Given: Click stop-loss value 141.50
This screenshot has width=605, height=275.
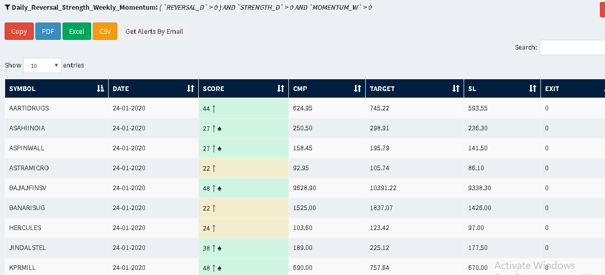Looking at the screenshot, I should (x=477, y=148).
